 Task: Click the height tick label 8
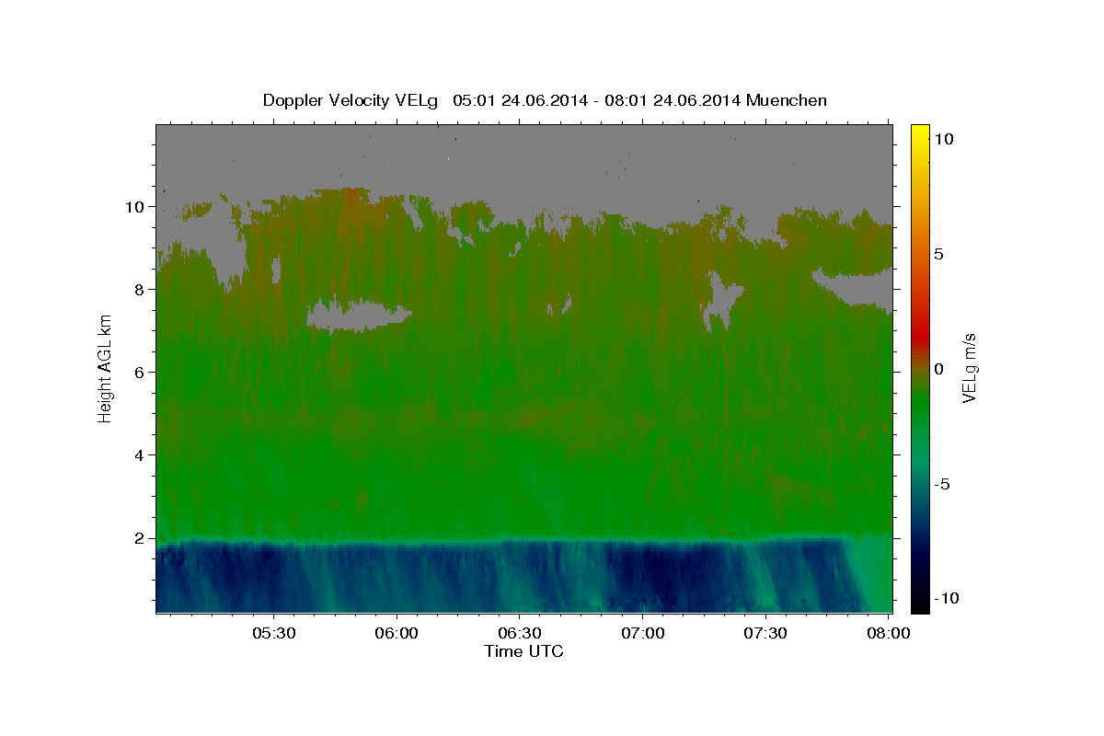pyautogui.click(x=141, y=290)
